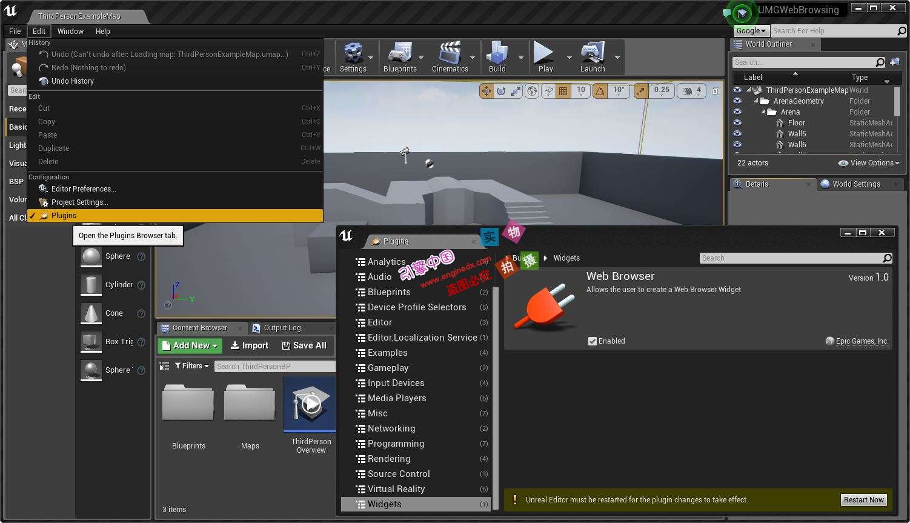
Task: Select Editor Preferences in Edit menu
Action: coord(174,189)
